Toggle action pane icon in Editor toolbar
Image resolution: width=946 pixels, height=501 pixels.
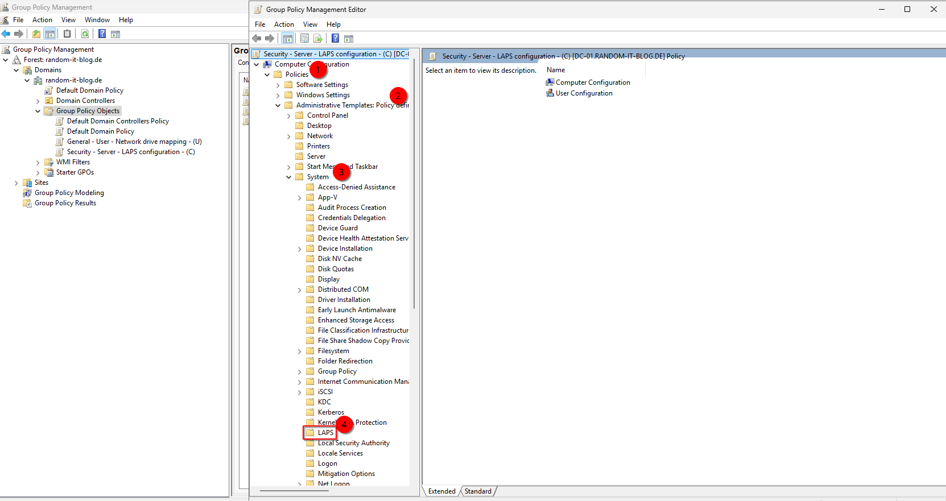pyautogui.click(x=349, y=39)
